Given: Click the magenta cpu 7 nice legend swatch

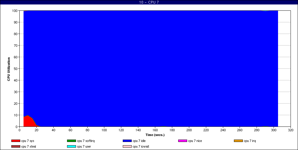Looking at the screenshot, I should 182,141.
